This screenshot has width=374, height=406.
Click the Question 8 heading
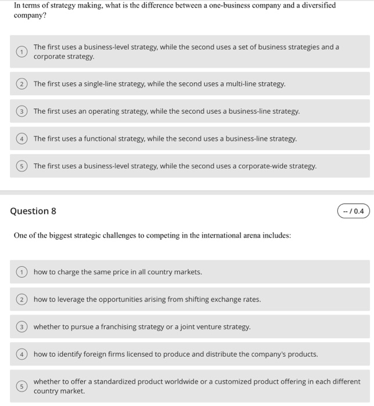pyautogui.click(x=33, y=211)
